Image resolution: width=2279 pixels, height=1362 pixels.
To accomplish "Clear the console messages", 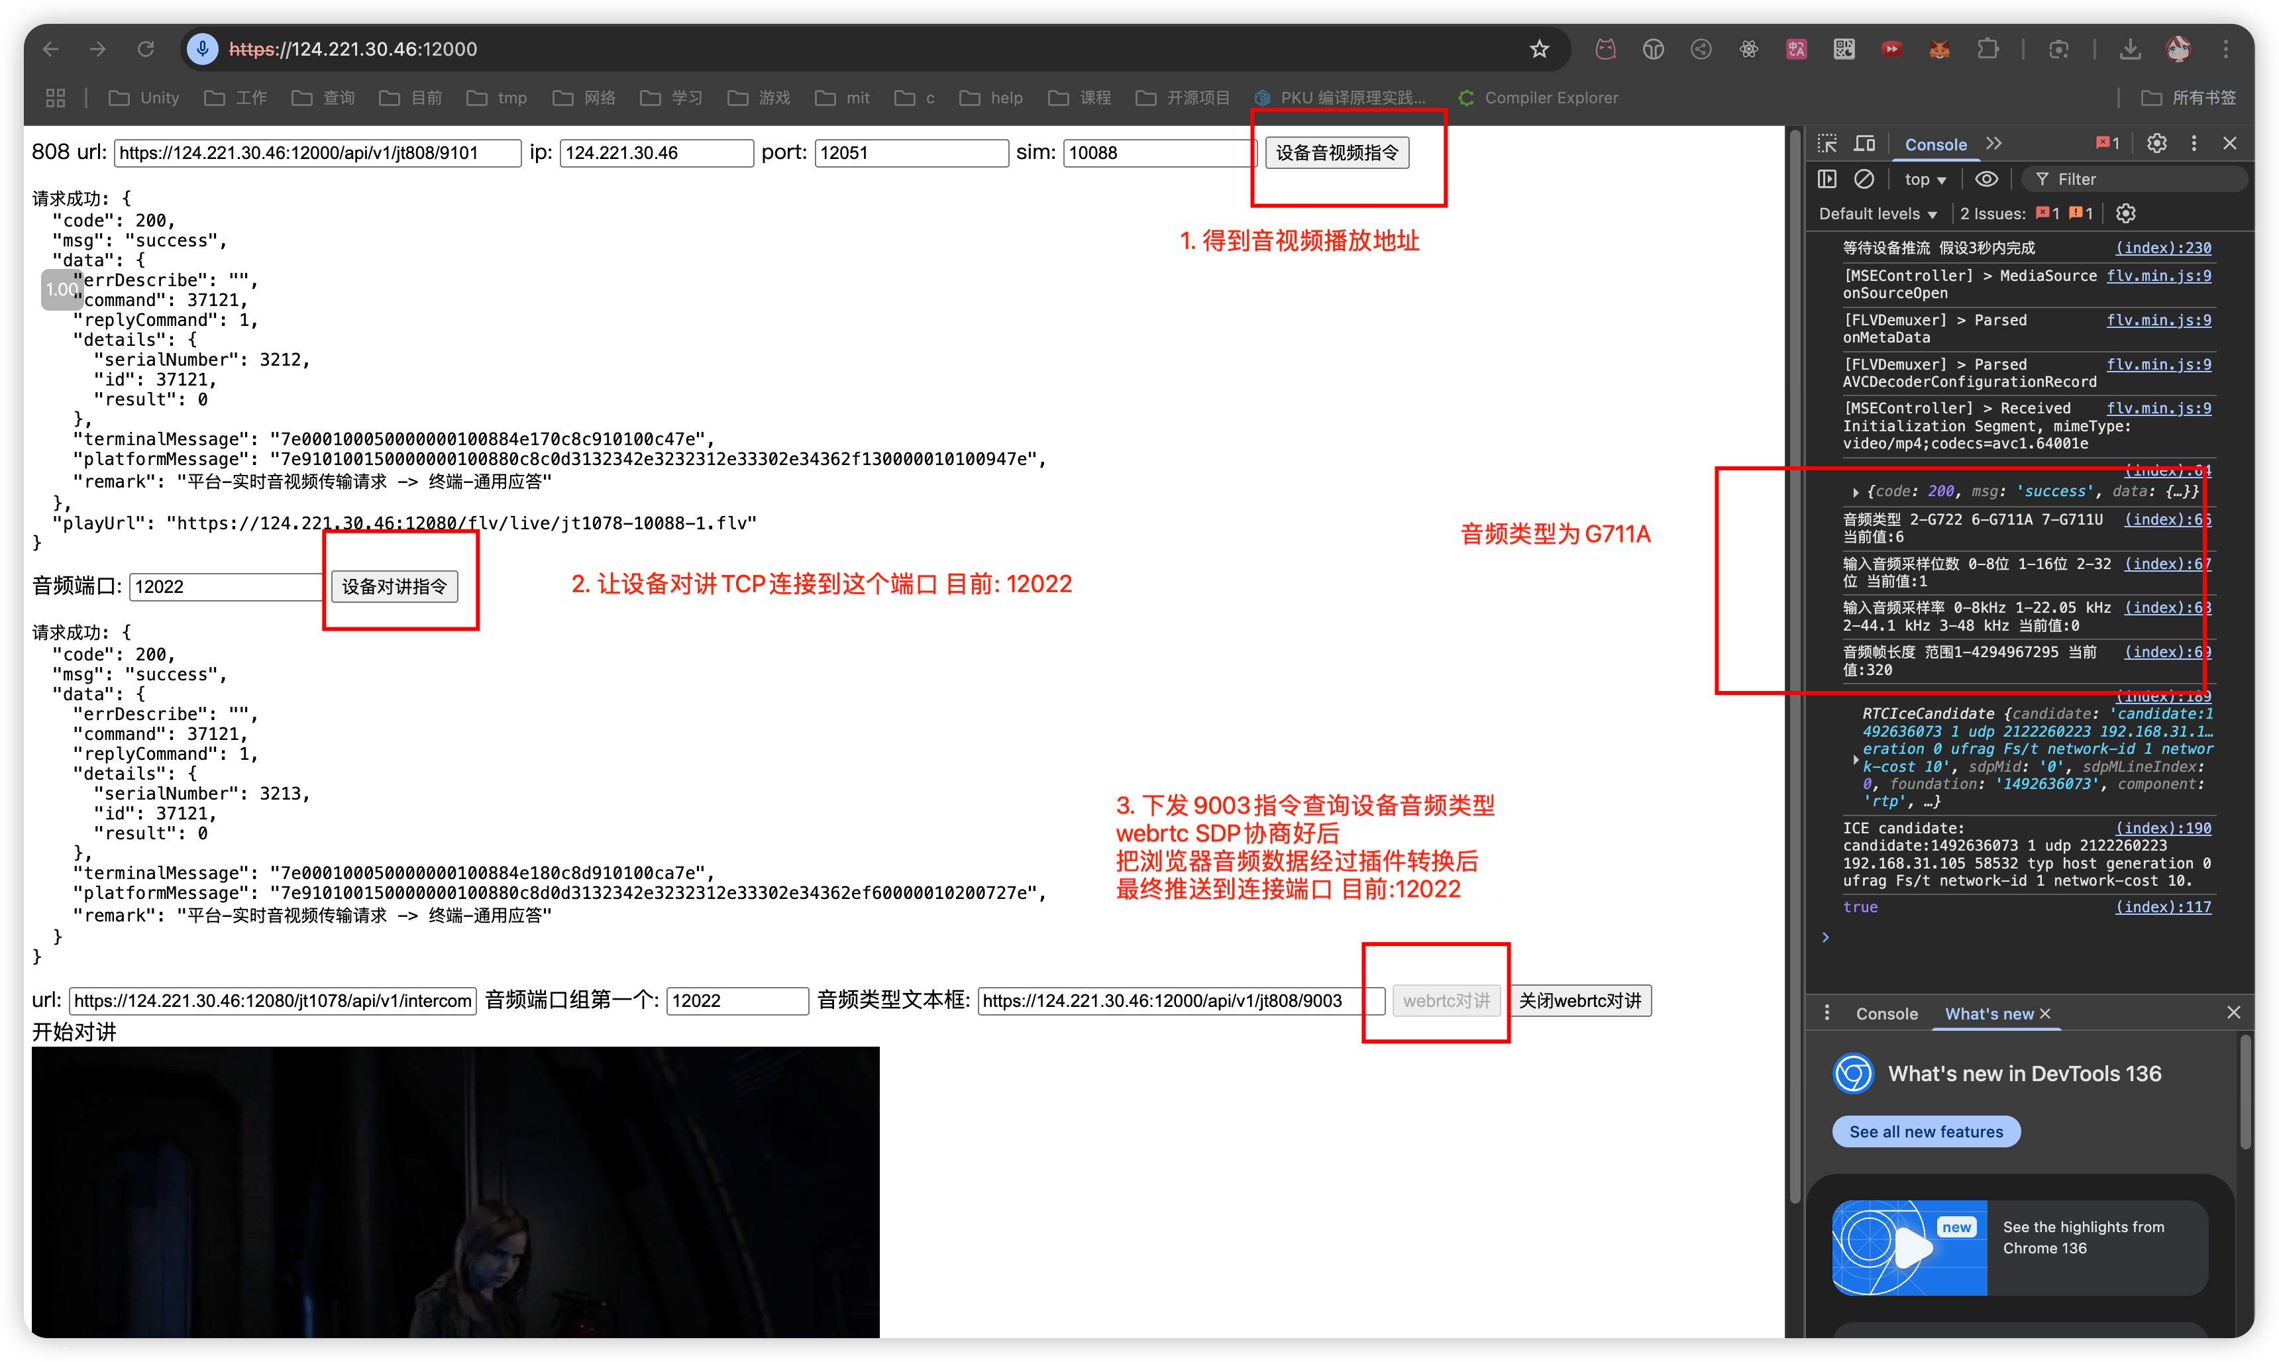I will (1865, 178).
